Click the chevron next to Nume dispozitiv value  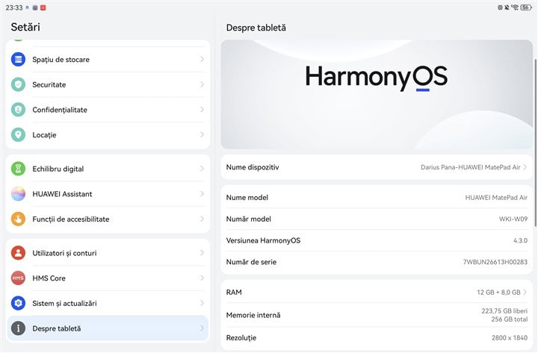tap(525, 167)
